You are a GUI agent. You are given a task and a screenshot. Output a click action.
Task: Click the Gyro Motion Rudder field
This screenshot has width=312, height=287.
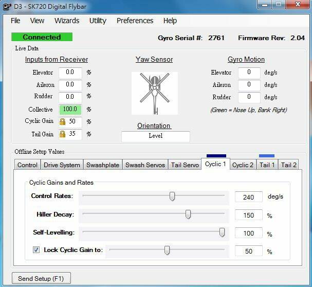point(249,97)
